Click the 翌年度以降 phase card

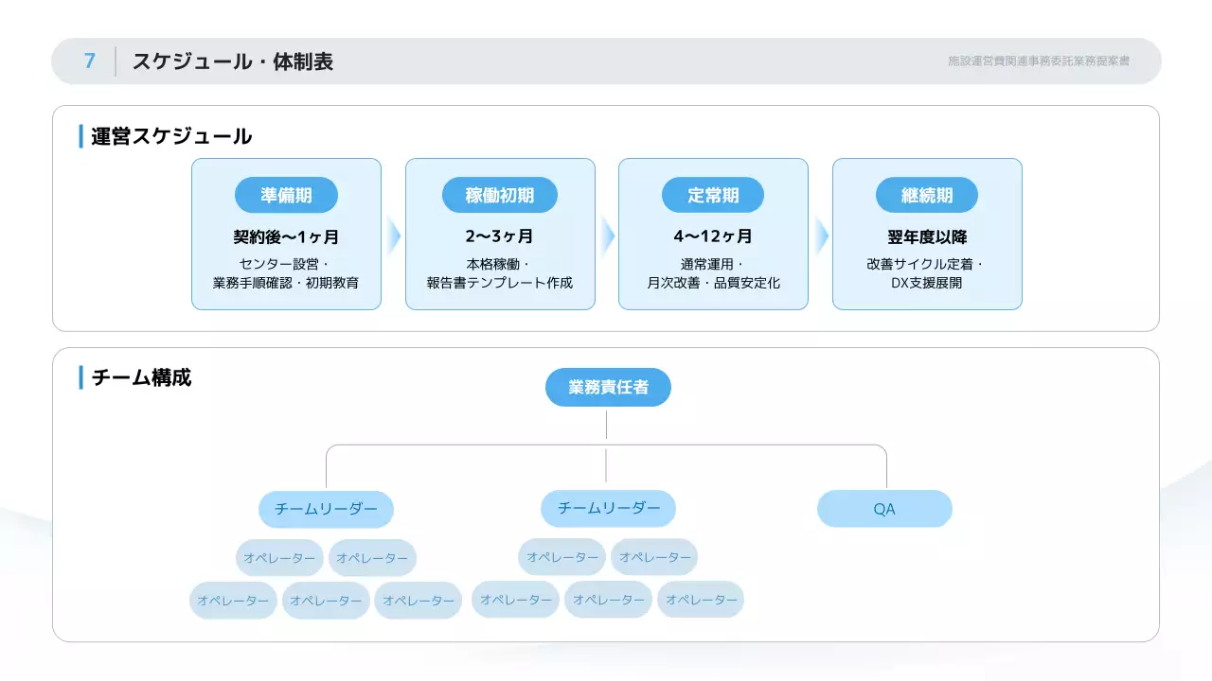(927, 237)
